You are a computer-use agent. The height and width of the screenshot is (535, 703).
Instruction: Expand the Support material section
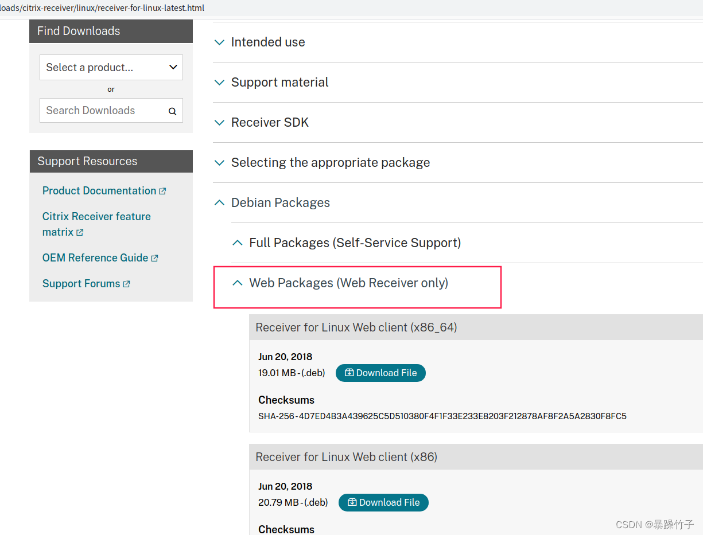click(x=279, y=82)
